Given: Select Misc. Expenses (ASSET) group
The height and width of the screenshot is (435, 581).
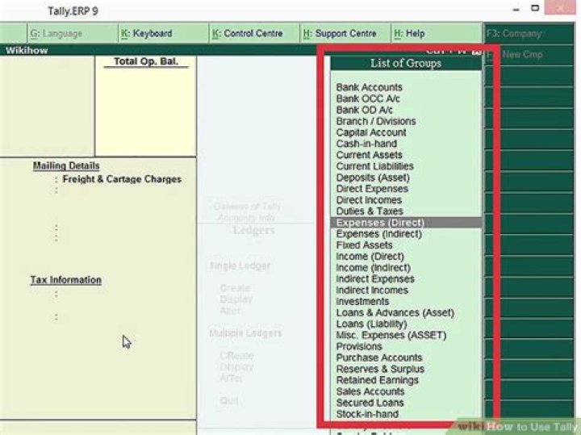Looking at the screenshot, I should tap(391, 335).
